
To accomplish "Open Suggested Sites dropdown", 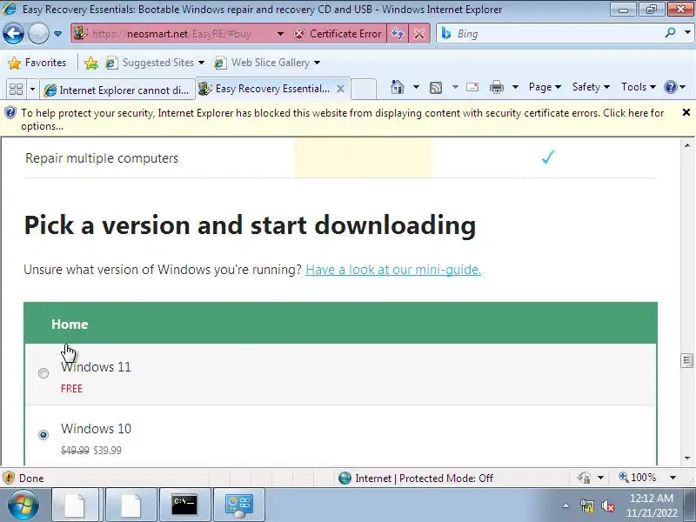I will 155,63.
